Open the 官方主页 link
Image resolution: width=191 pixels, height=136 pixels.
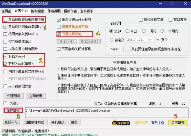[158, 122]
